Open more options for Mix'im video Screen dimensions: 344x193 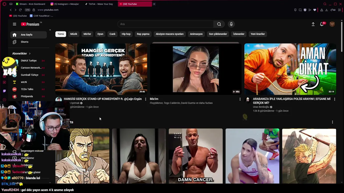tap(240, 99)
